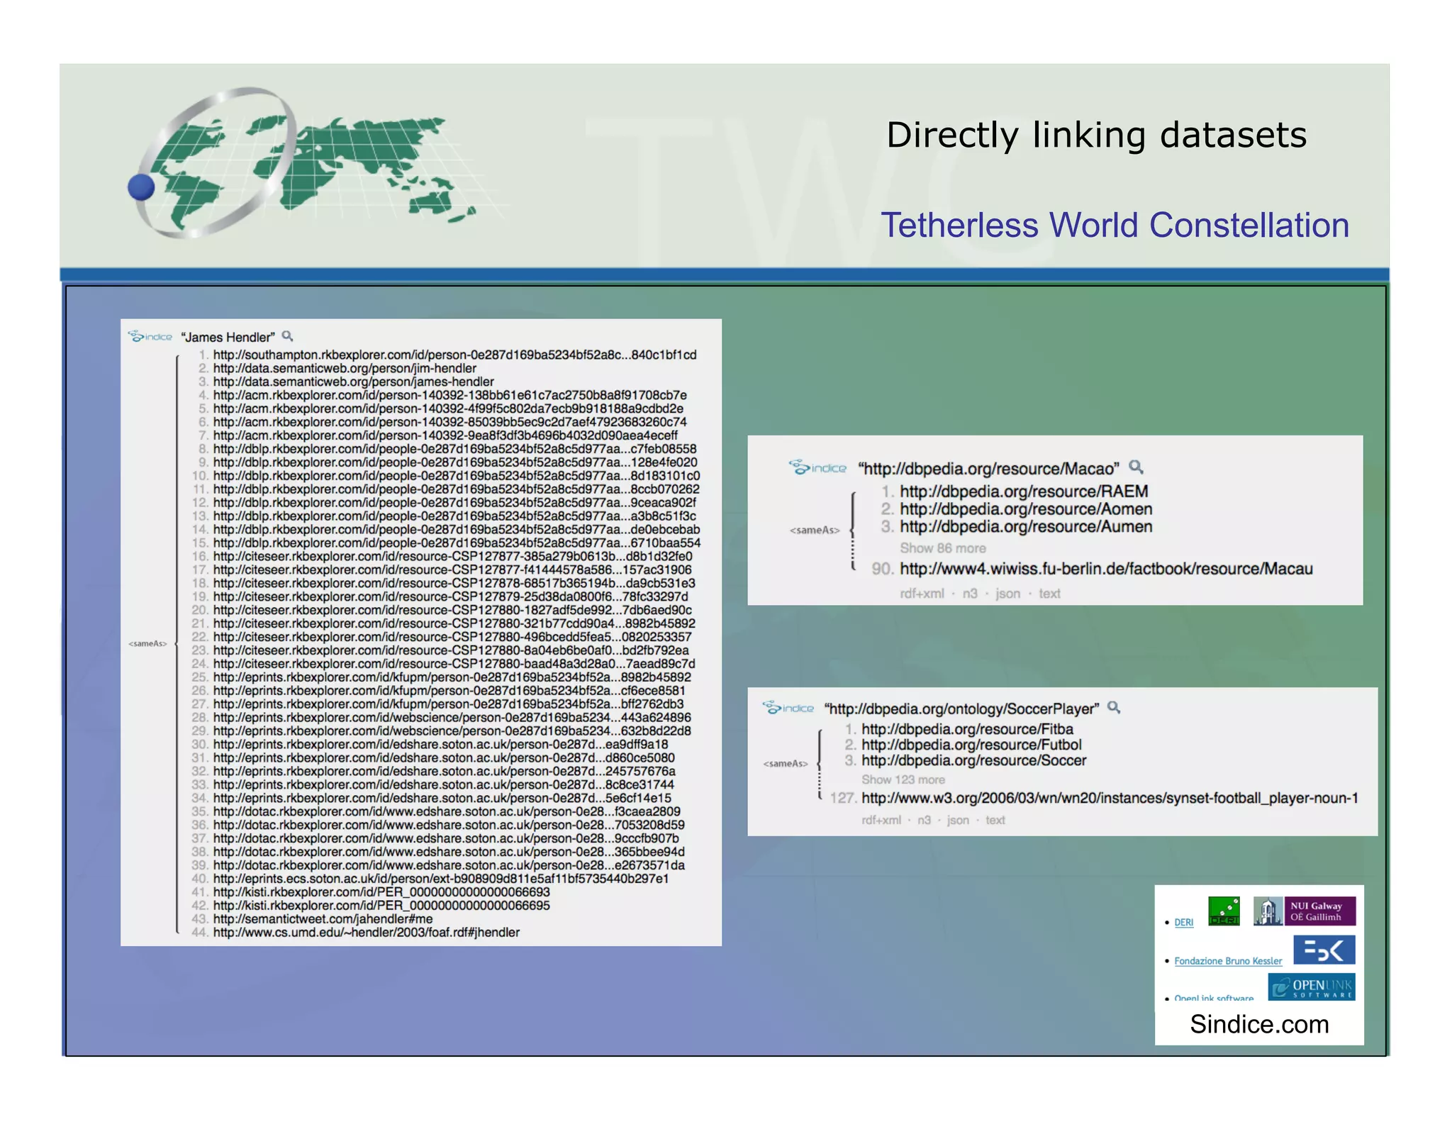
Task: Open semanticweb.org person/jim-hendler result
Action: point(345,368)
